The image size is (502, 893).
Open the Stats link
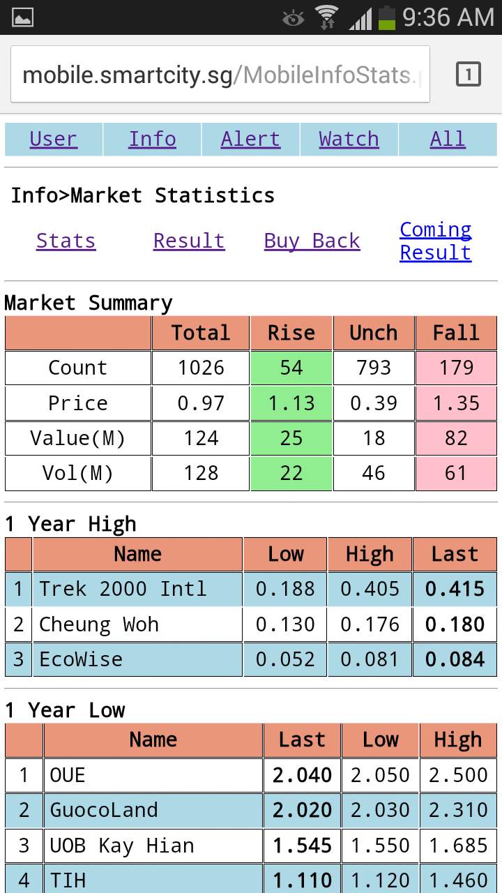(66, 241)
